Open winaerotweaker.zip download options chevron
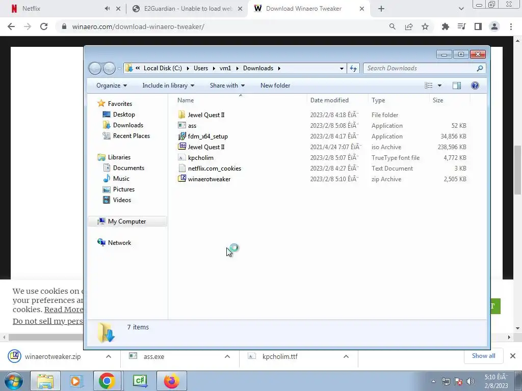522x391 pixels. [109, 356]
